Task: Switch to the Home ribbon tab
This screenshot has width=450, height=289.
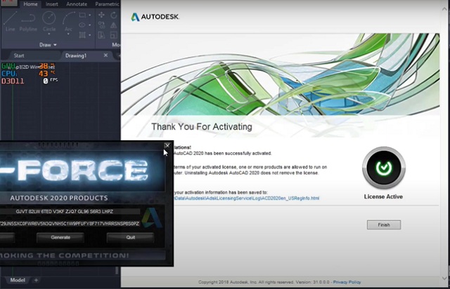Action: pyautogui.click(x=30, y=4)
